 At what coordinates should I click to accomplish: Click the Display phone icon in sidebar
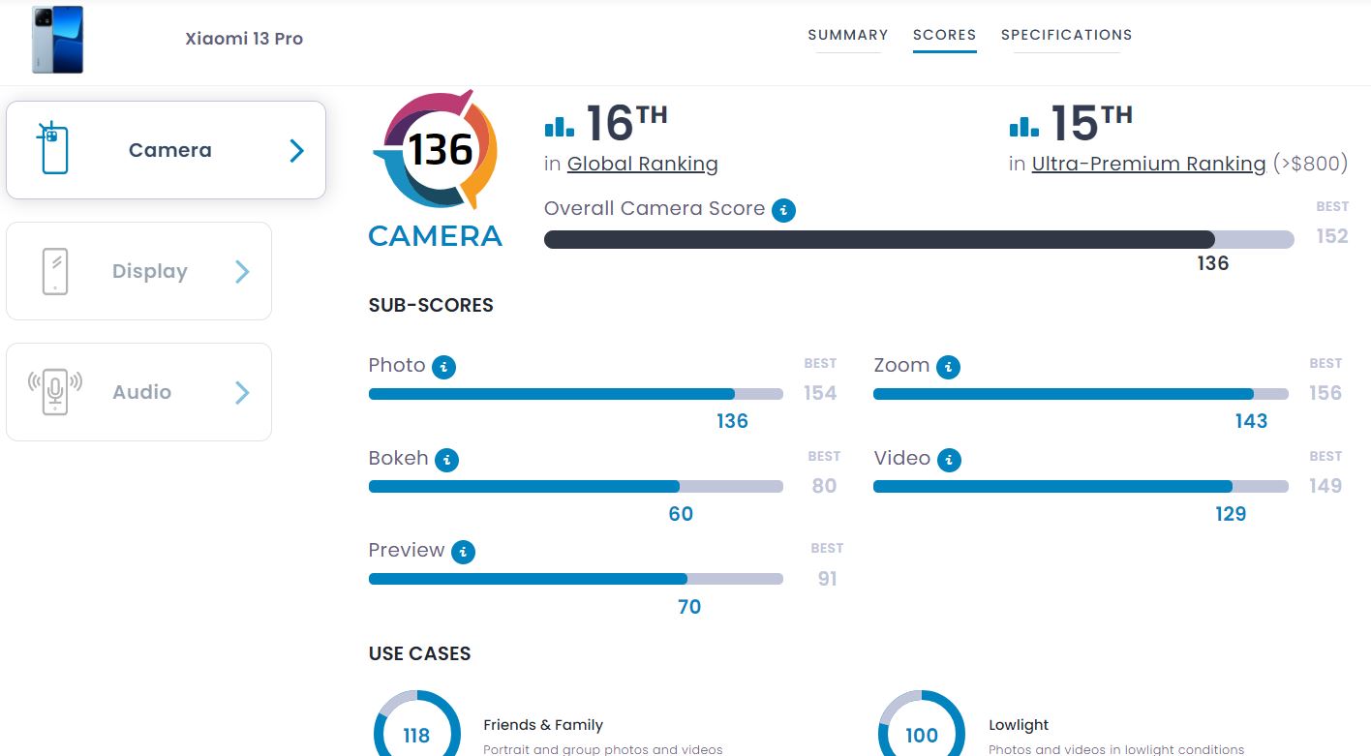tap(55, 271)
